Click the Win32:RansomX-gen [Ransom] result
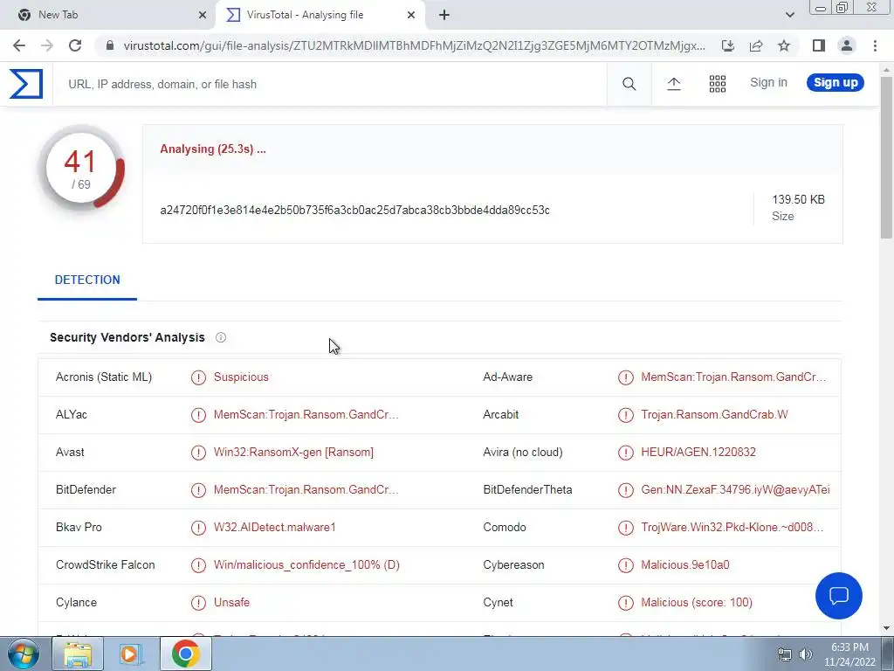 293,453
